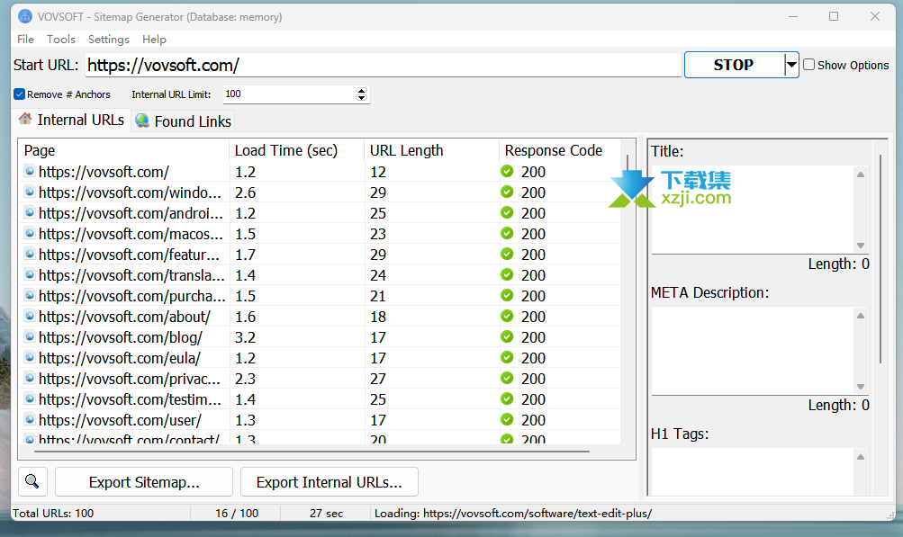Click the page icon of the testim... row
The image size is (903, 537).
click(30, 398)
